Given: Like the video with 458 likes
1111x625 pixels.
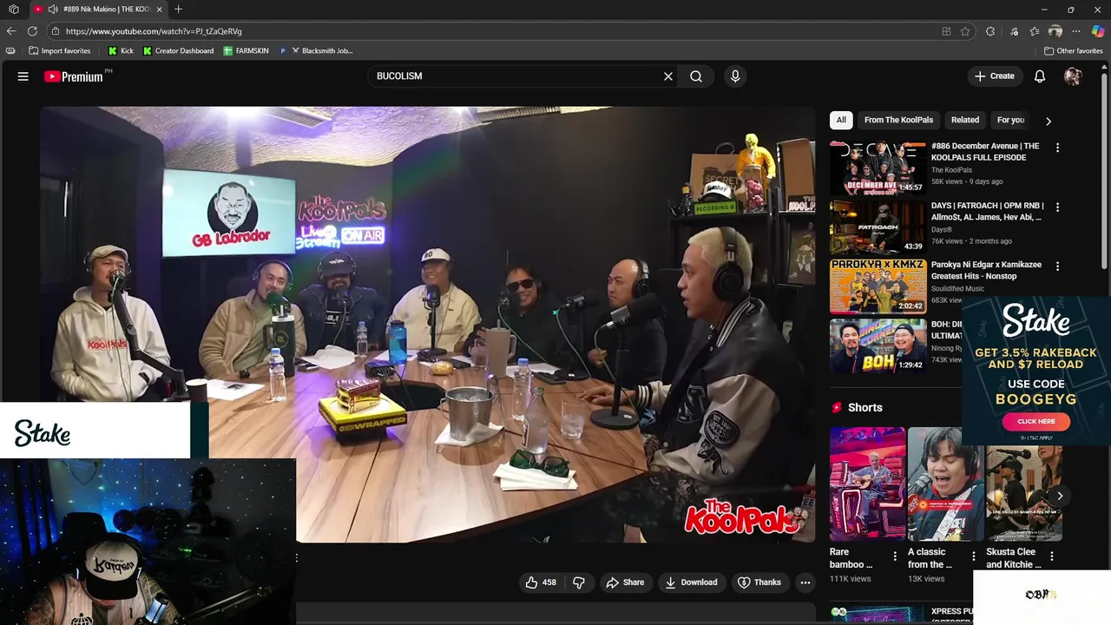Looking at the screenshot, I should tap(541, 582).
